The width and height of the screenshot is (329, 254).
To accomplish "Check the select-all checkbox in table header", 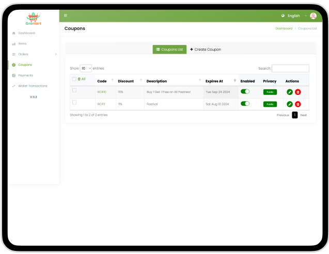I will (x=74, y=79).
